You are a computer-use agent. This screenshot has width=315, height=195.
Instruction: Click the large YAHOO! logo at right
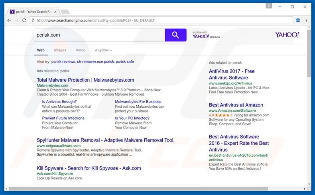[x=287, y=35]
